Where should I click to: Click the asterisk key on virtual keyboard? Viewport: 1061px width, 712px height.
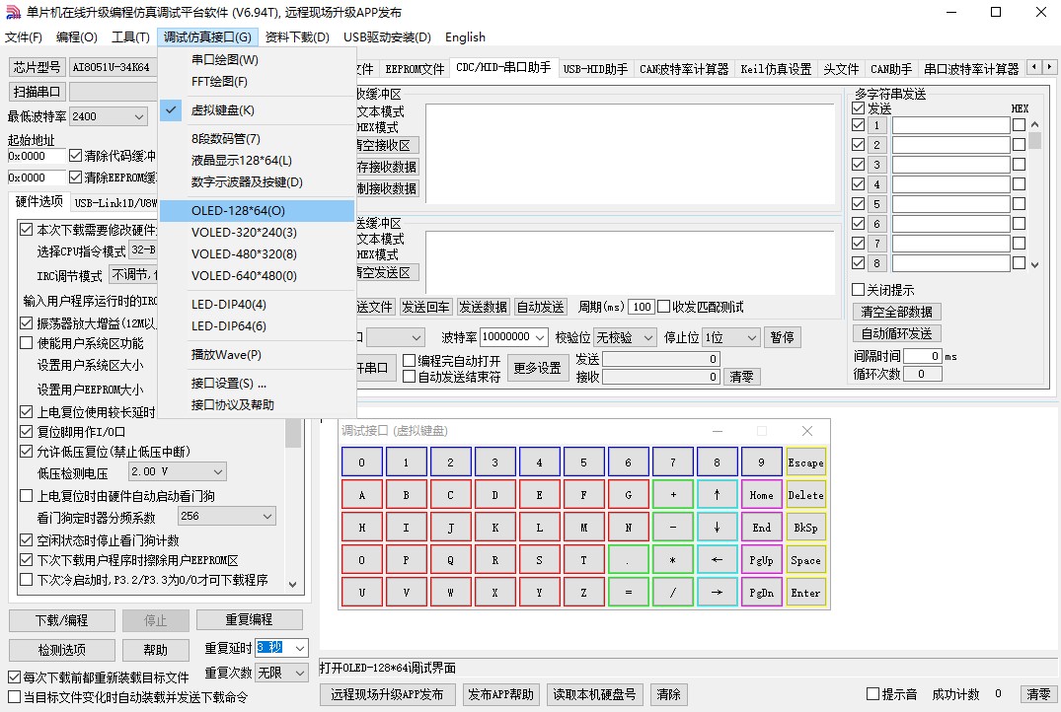click(x=672, y=560)
